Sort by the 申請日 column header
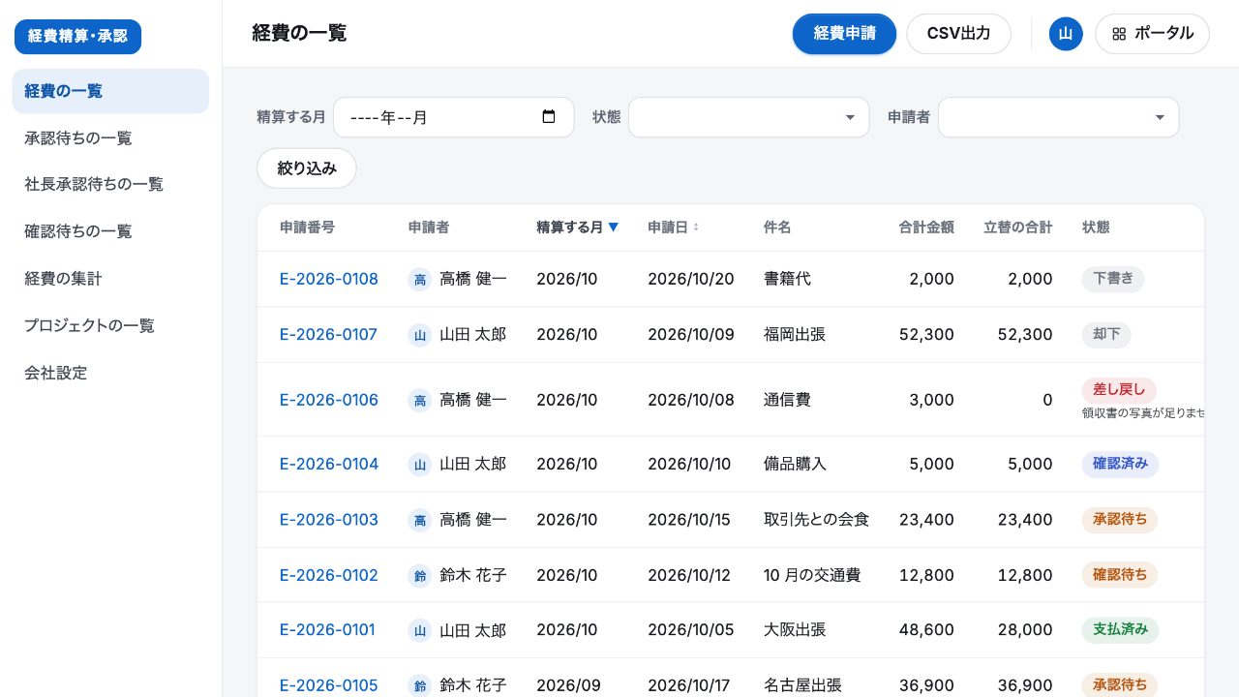 coord(673,227)
